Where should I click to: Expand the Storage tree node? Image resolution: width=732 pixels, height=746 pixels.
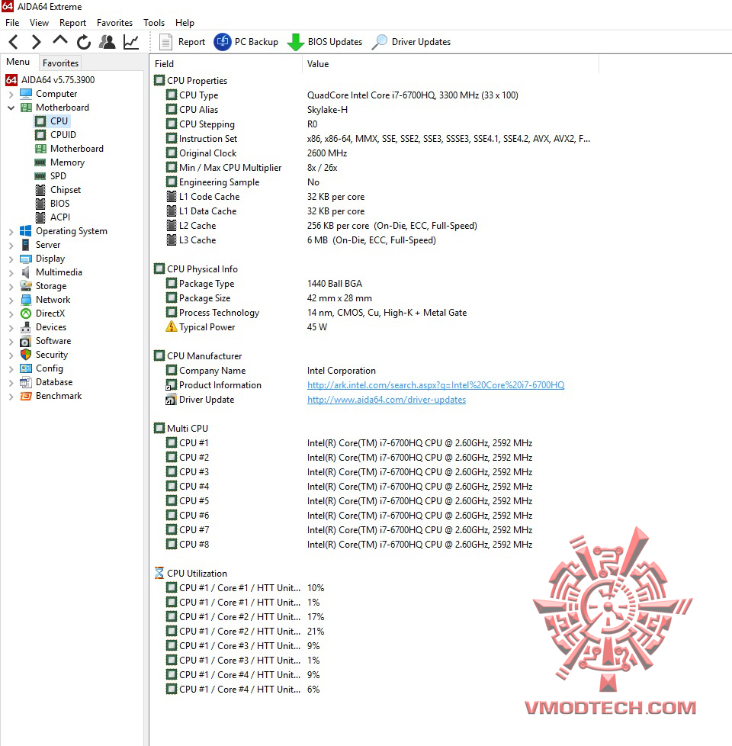coord(11,287)
